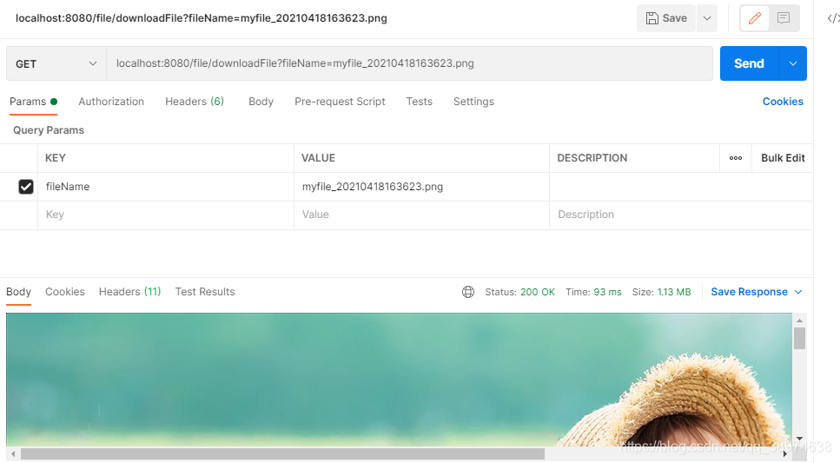Select the pencil edit icon

[754, 18]
